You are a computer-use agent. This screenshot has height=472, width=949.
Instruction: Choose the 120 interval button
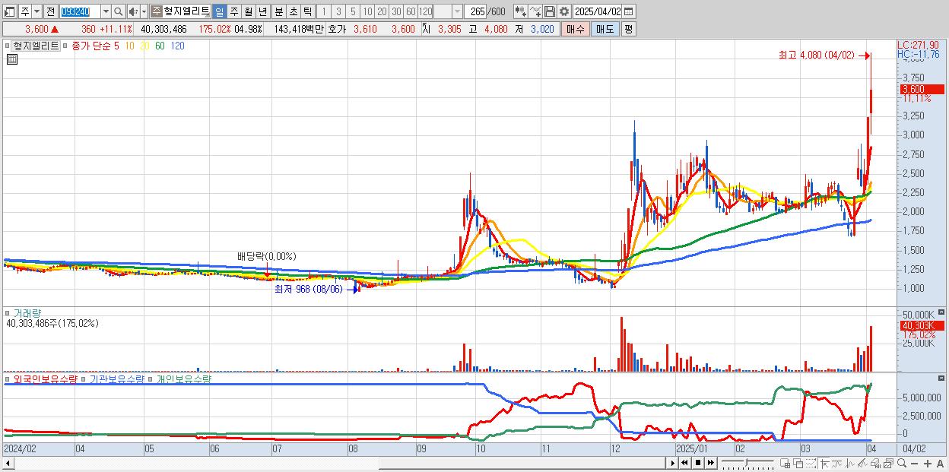(x=425, y=11)
